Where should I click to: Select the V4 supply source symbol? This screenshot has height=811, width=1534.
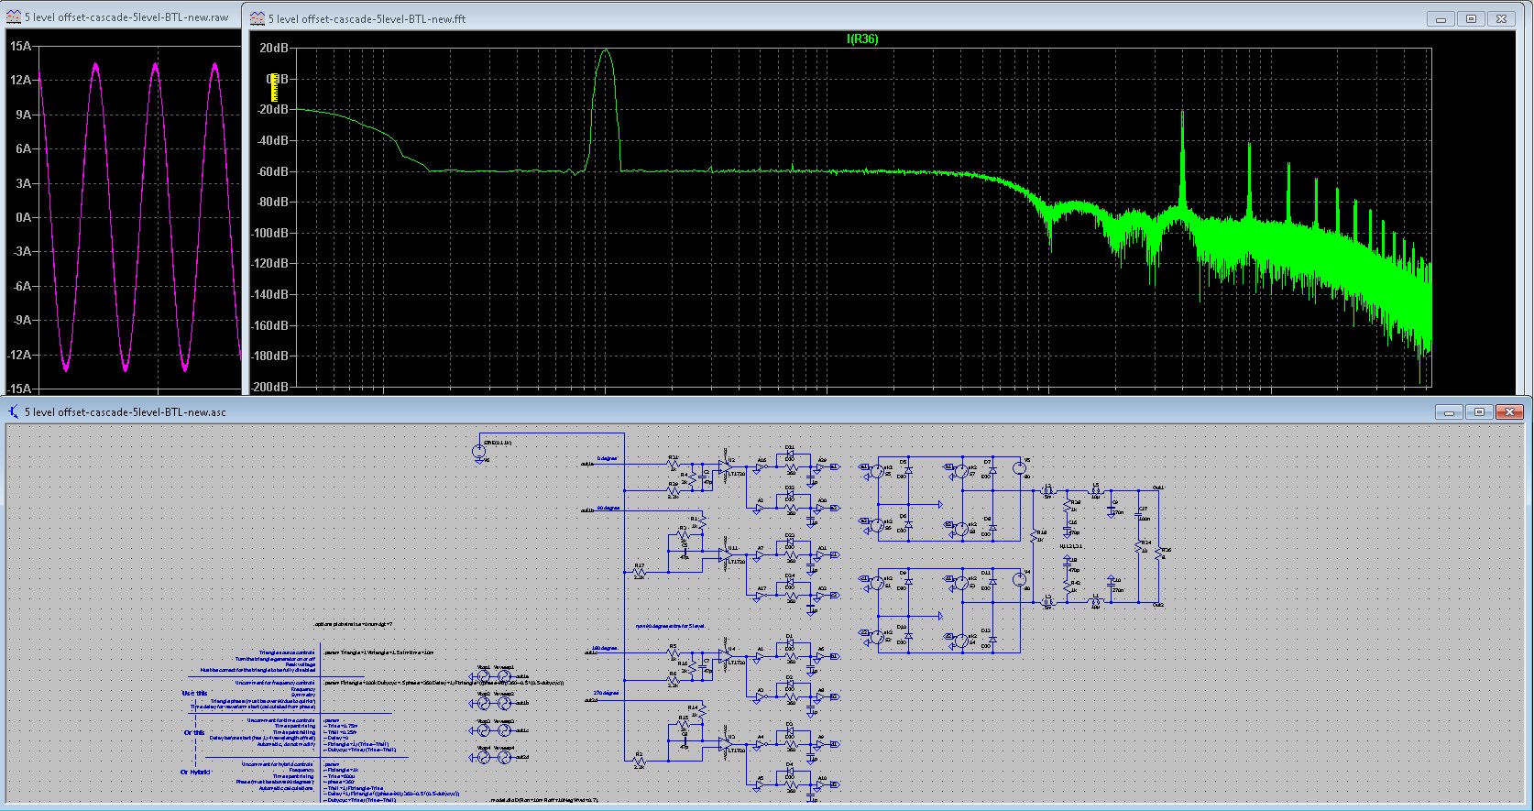coord(1019,578)
